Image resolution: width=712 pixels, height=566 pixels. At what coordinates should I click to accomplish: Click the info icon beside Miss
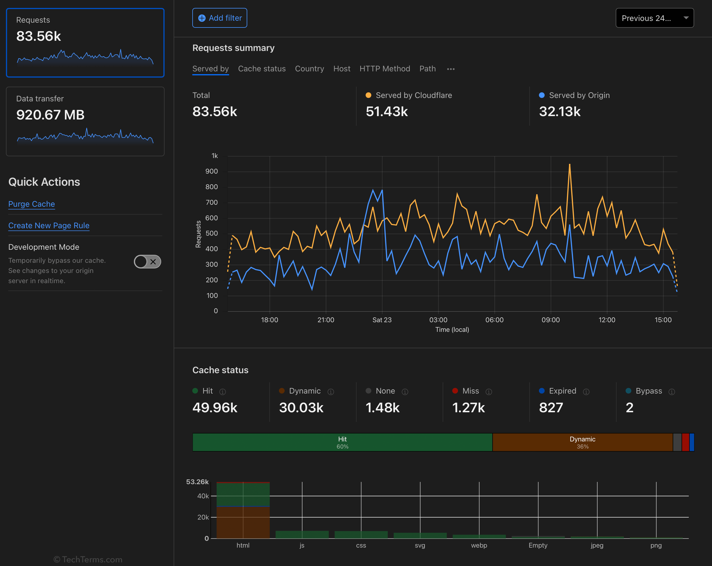click(489, 392)
